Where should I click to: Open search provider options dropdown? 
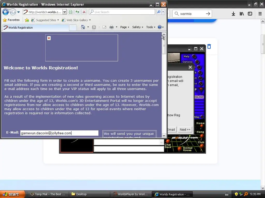click(163, 12)
